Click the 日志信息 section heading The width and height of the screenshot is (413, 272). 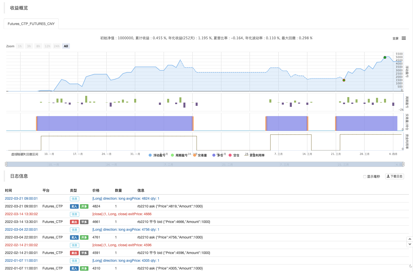pos(19,176)
